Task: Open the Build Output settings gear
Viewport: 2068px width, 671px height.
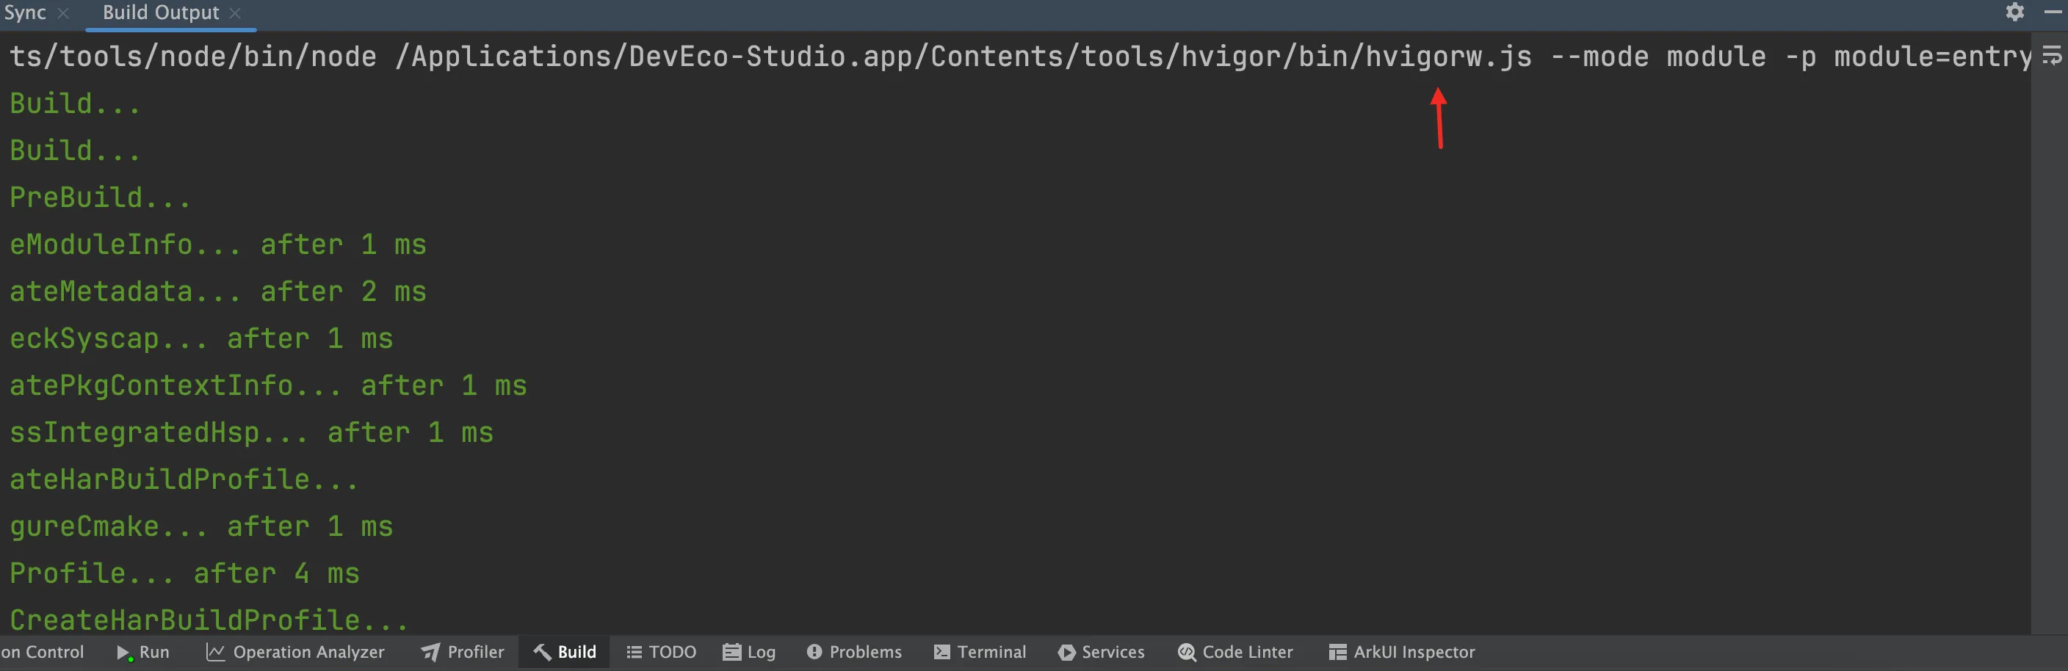Action: pos(2014,12)
